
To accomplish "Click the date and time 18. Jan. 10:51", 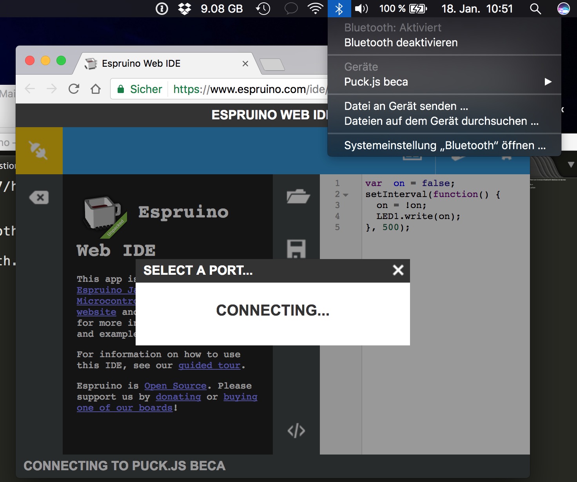I will [477, 9].
